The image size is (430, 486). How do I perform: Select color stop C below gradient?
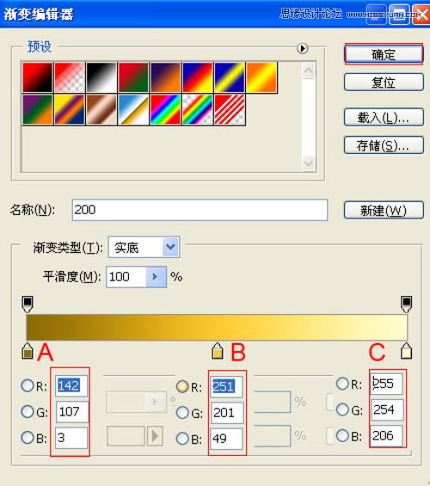pos(406,351)
